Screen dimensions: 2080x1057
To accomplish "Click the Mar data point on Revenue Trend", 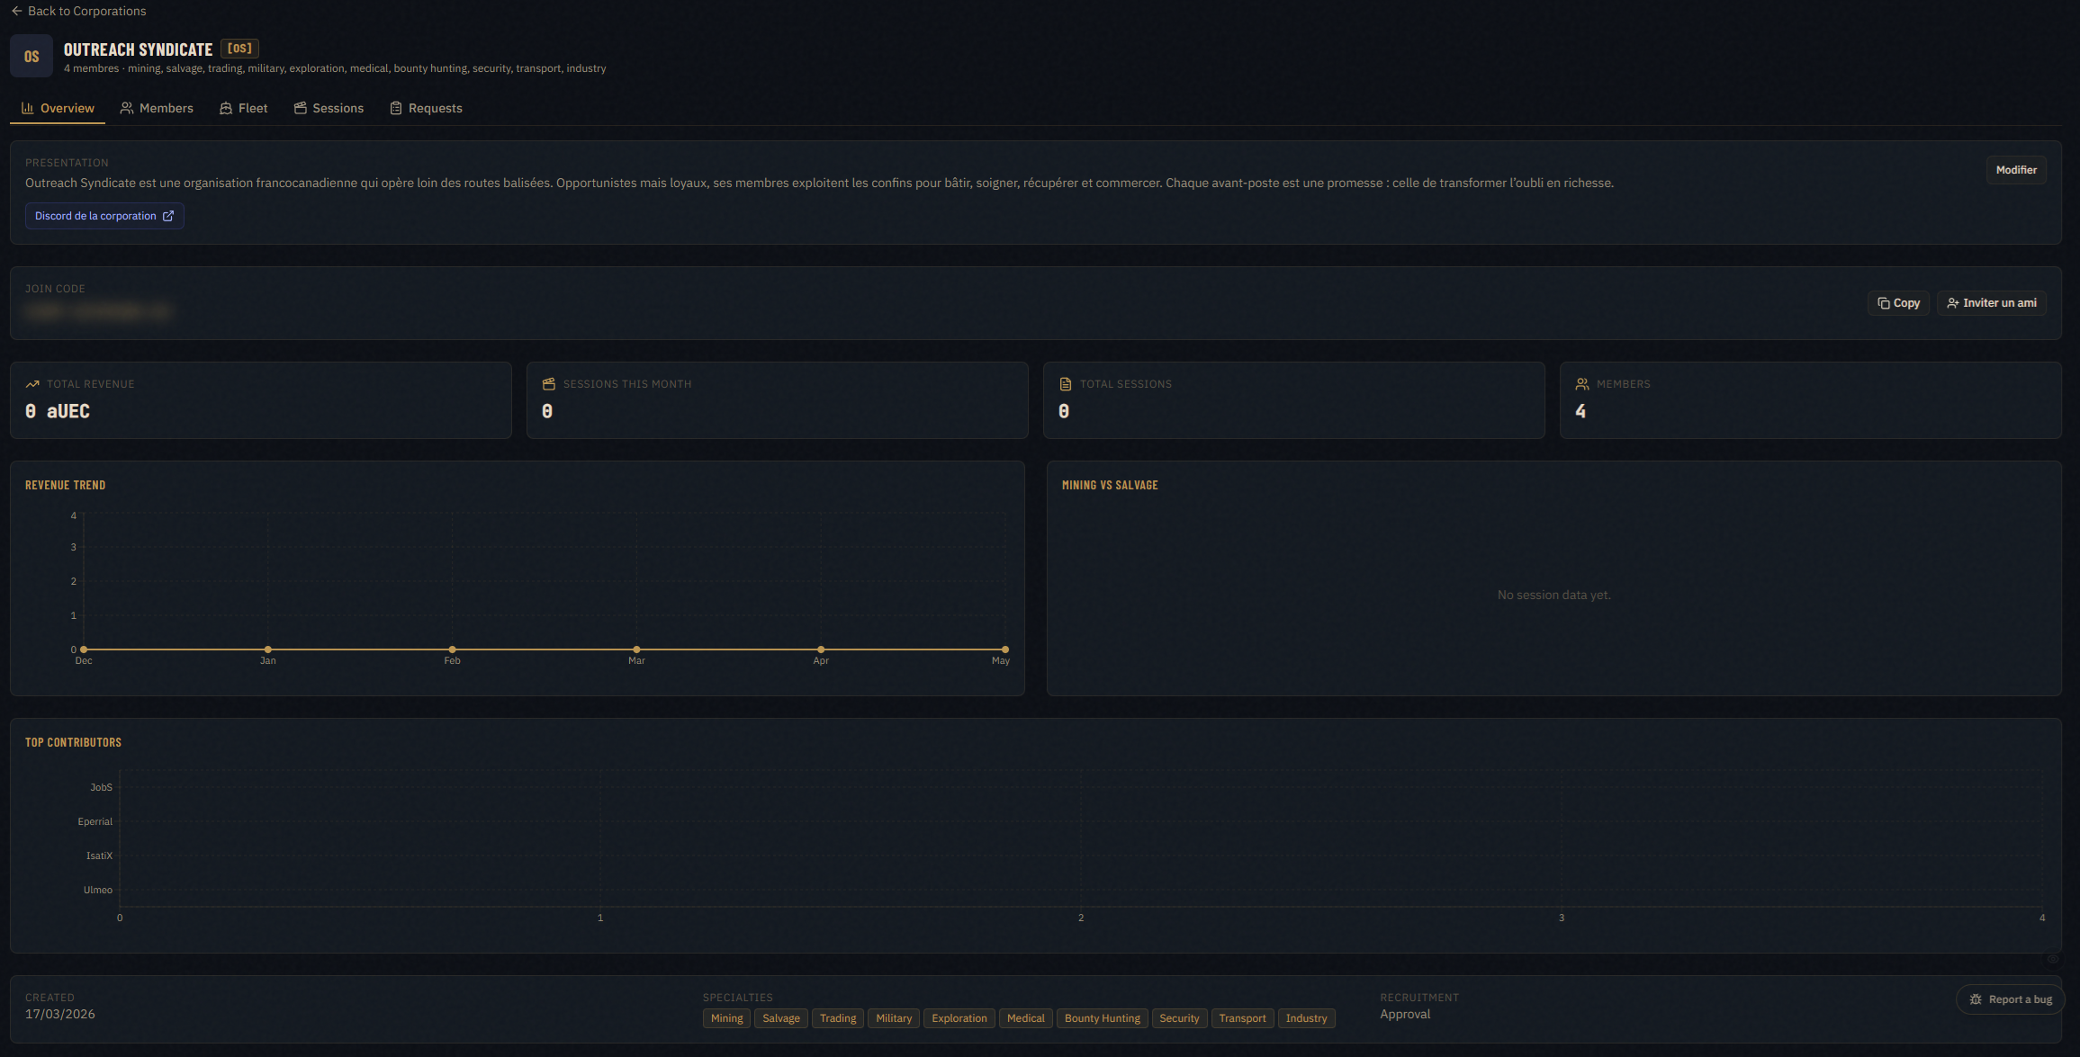I will pos(636,649).
